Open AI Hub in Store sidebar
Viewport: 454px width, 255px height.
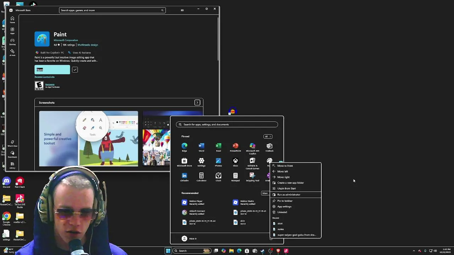click(12, 53)
